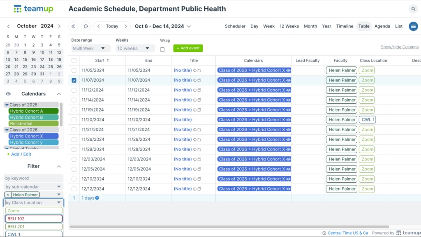Click eye icon on 11/20/2024 calendar tag
Screen dimensions: 421x237
click(x=288, y=120)
